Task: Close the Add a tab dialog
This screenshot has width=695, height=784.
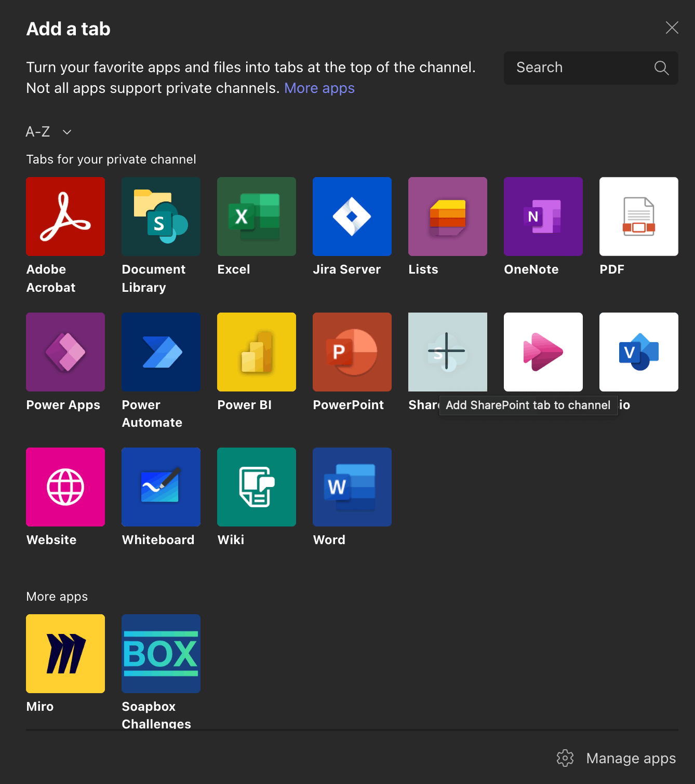Action: click(x=672, y=28)
